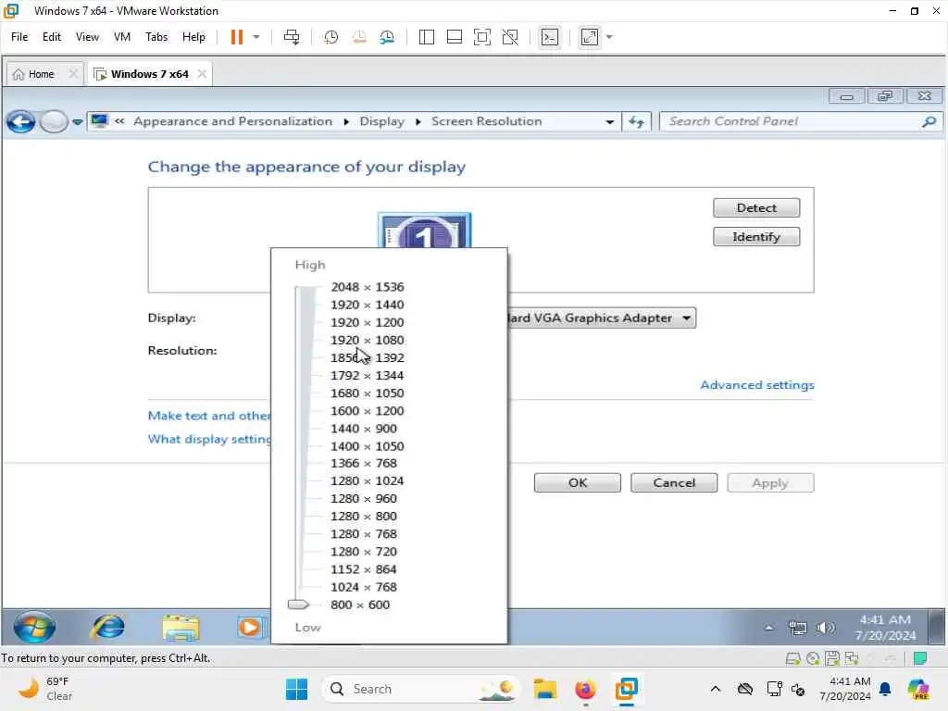Expand the address bar dropdown
The width and height of the screenshot is (948, 711).
(609, 121)
